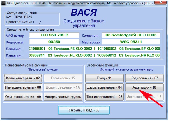The width and height of the screenshot is (169, 121).
Task: Start Тест исполнителей - 03
Action: coord(104,97)
